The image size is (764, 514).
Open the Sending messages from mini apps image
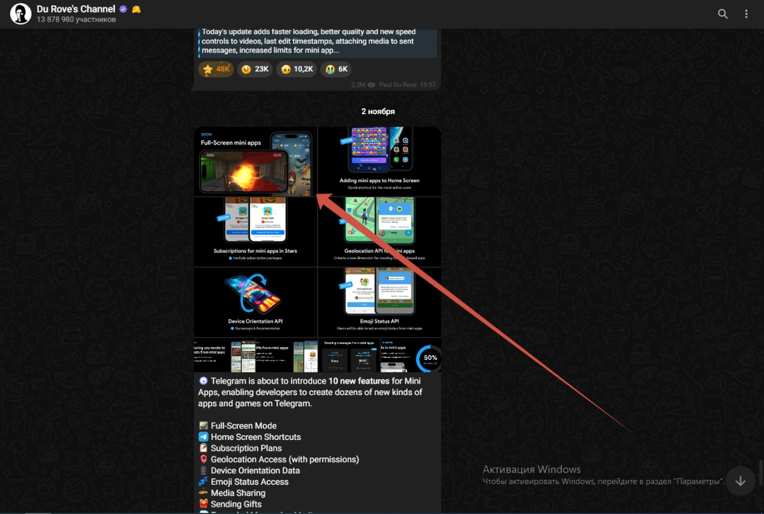(x=348, y=355)
